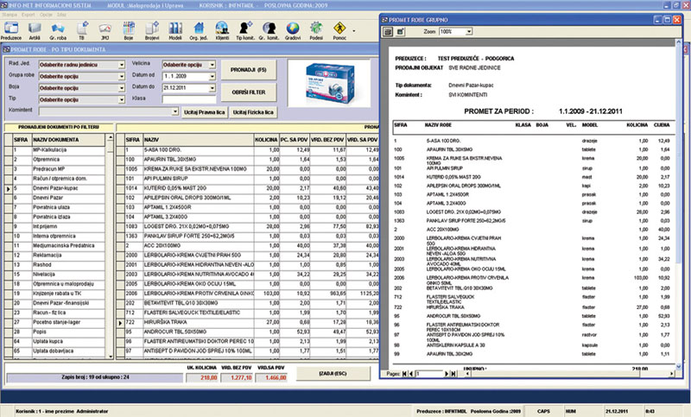691x417 pixels.
Task: Open the Zoom 100% dropdown in report window
Action: tap(469, 32)
